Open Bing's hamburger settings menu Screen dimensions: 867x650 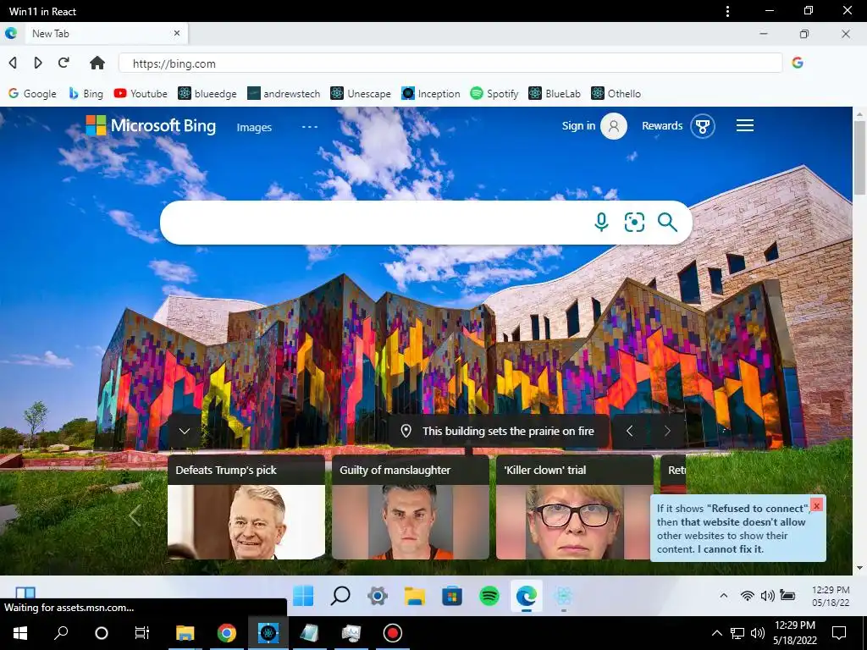(x=745, y=125)
